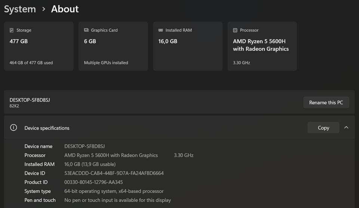Open the Installed RAM 16,0 GB card
The width and height of the screenshot is (359, 208).
click(x=188, y=46)
